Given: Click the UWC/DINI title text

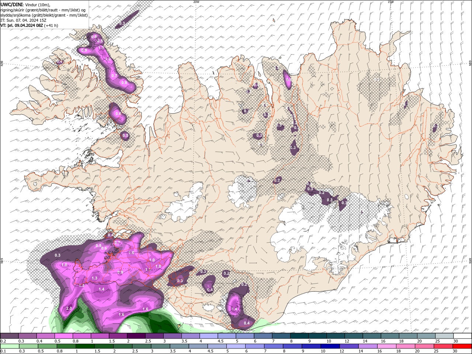Looking at the screenshot, I should [x=12, y=4].
